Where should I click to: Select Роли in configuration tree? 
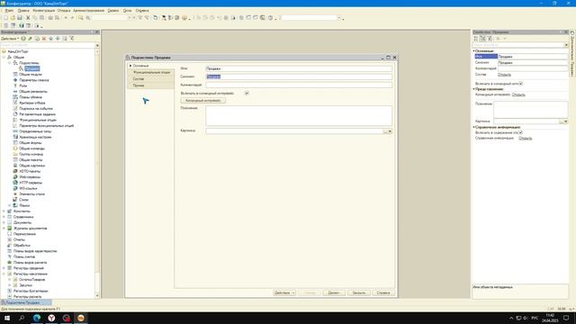23,85
